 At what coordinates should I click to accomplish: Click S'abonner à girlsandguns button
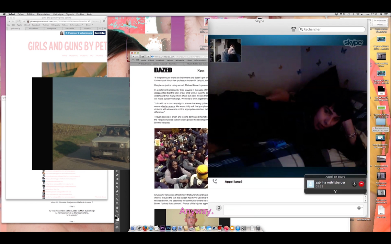[x=79, y=33]
